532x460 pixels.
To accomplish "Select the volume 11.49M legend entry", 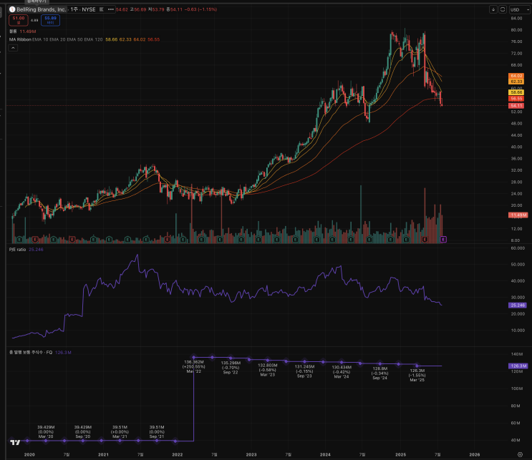I will [x=22, y=31].
